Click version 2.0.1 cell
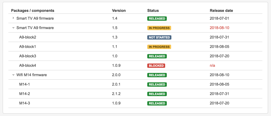The height and width of the screenshot is (116, 271). 116,84
